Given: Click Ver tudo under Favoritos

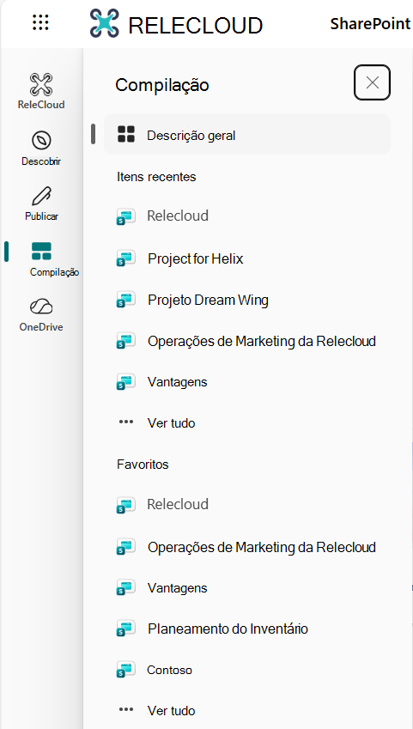Looking at the screenshot, I should [171, 710].
